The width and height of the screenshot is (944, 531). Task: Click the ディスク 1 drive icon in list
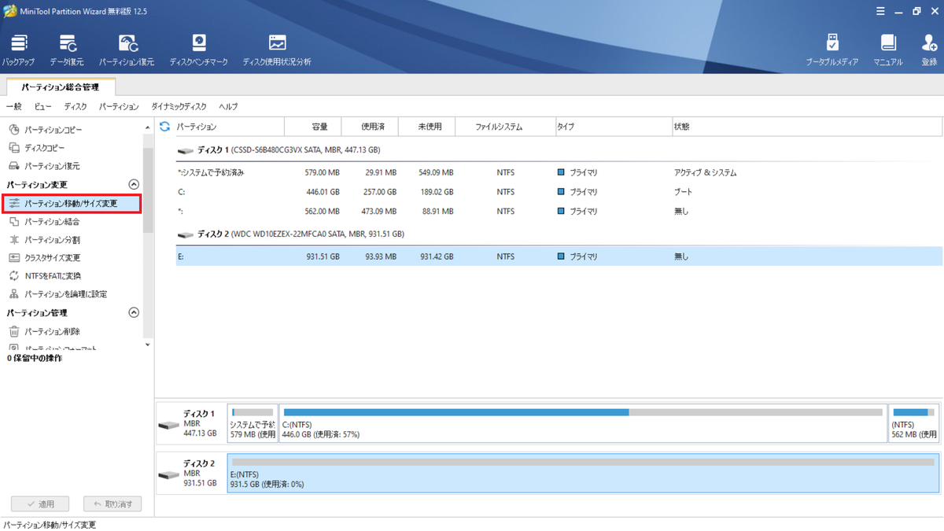tap(186, 150)
